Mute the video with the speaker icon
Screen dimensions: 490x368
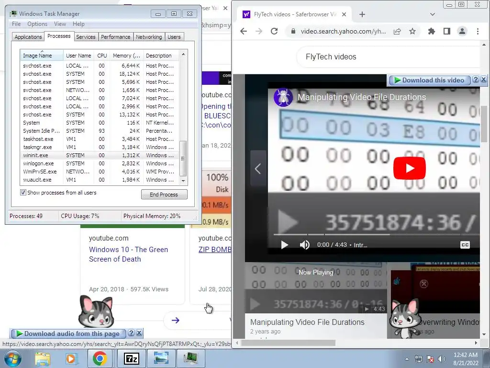[304, 245]
